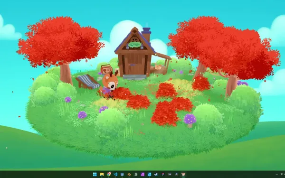This screenshot has width=285, height=178.
Task: Click the round attic window on cabin
Action: point(135,39)
